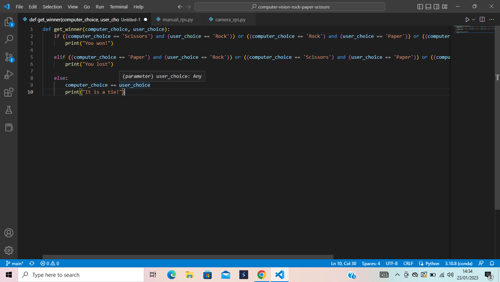Toggle the secondary side bar layout icon

pos(436,7)
